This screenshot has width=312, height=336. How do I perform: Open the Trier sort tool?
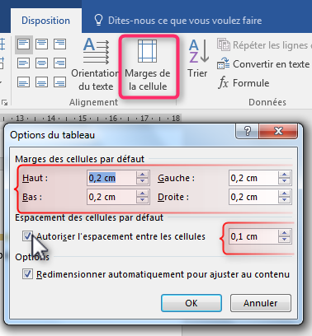point(198,58)
